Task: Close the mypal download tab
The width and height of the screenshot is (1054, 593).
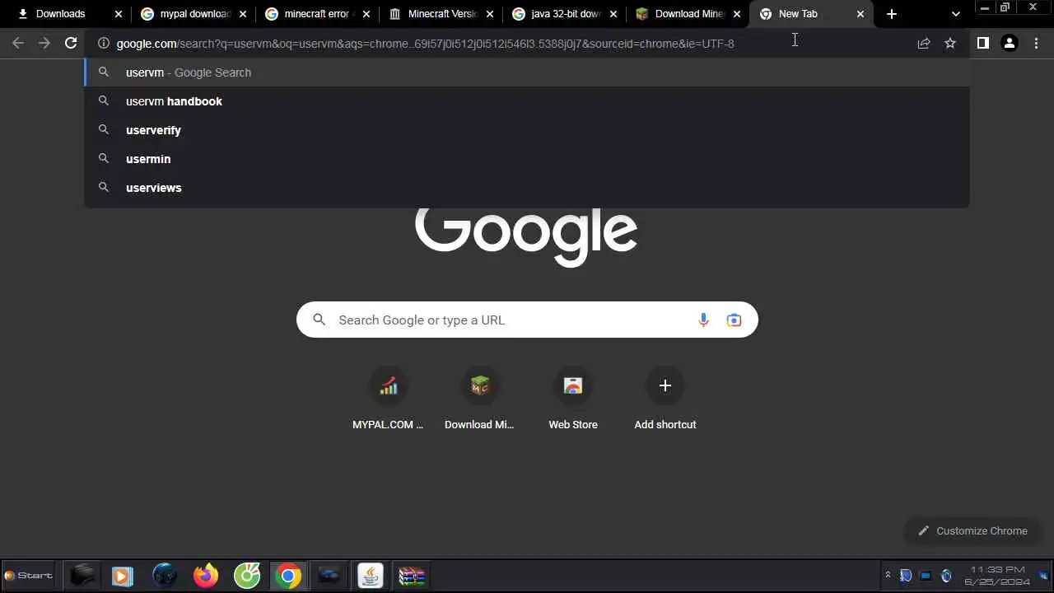Action: click(242, 14)
